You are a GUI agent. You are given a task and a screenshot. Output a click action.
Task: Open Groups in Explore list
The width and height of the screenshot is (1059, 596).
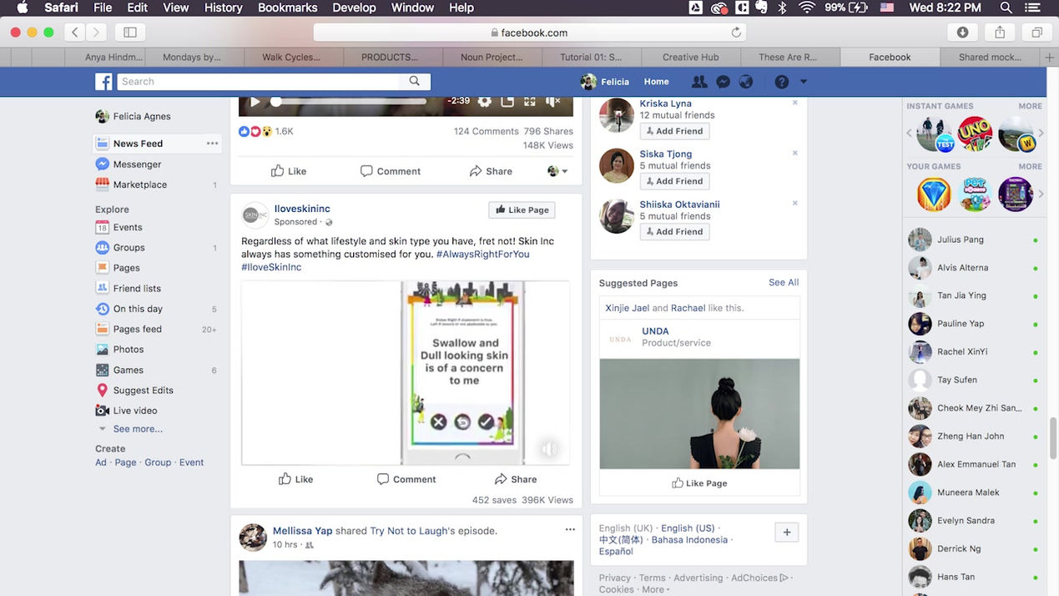coord(129,248)
